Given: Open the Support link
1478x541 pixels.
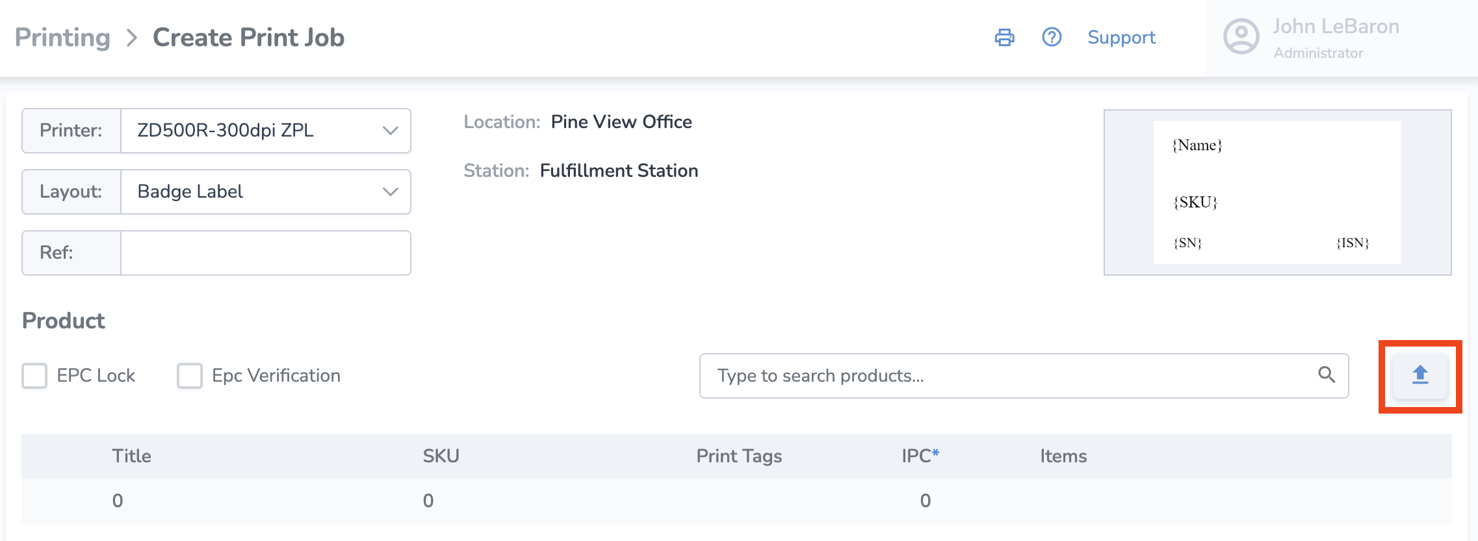Looking at the screenshot, I should 1121,38.
